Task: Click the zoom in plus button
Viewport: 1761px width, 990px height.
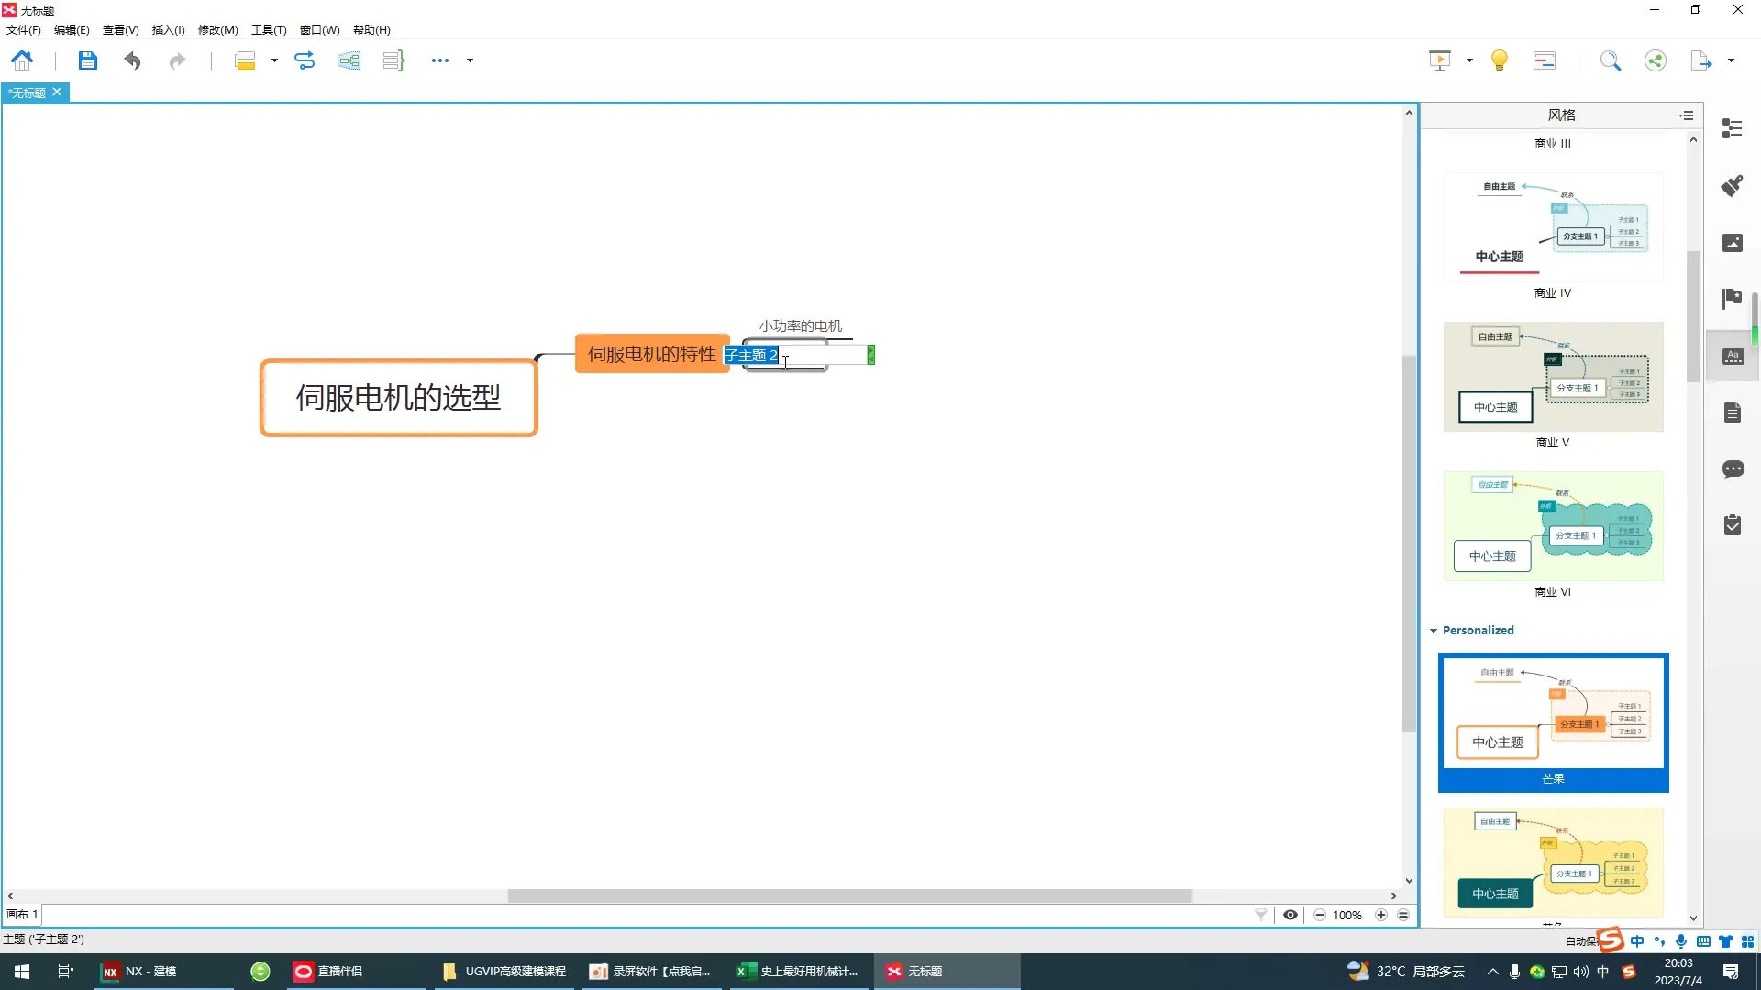Action: (1380, 915)
